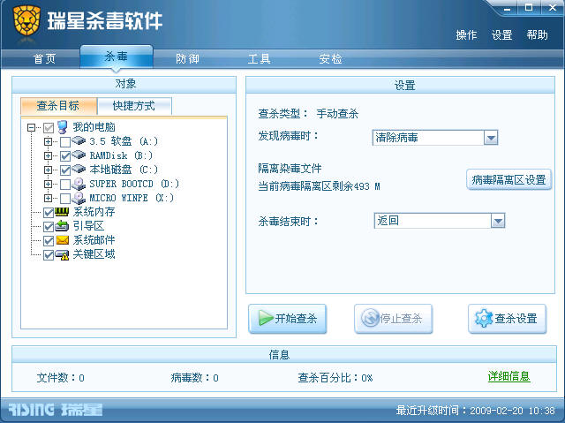Screen dimensions: 565x423
Task: Uncheck the RAMDisk (B:) checkbox
Action: point(65,156)
